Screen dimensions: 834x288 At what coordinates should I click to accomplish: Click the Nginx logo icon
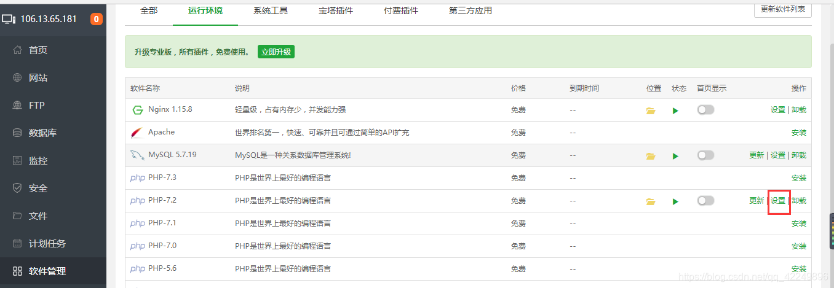pyautogui.click(x=138, y=111)
